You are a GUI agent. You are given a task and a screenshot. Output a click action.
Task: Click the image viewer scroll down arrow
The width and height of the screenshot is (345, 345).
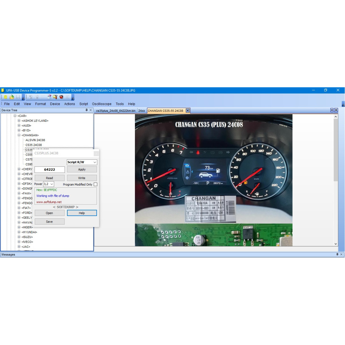tap(336, 244)
